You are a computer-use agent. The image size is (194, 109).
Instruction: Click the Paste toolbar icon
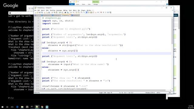click(x=57, y=12)
